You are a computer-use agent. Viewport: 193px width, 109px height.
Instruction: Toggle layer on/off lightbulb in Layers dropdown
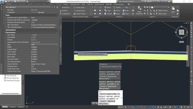point(145,7)
